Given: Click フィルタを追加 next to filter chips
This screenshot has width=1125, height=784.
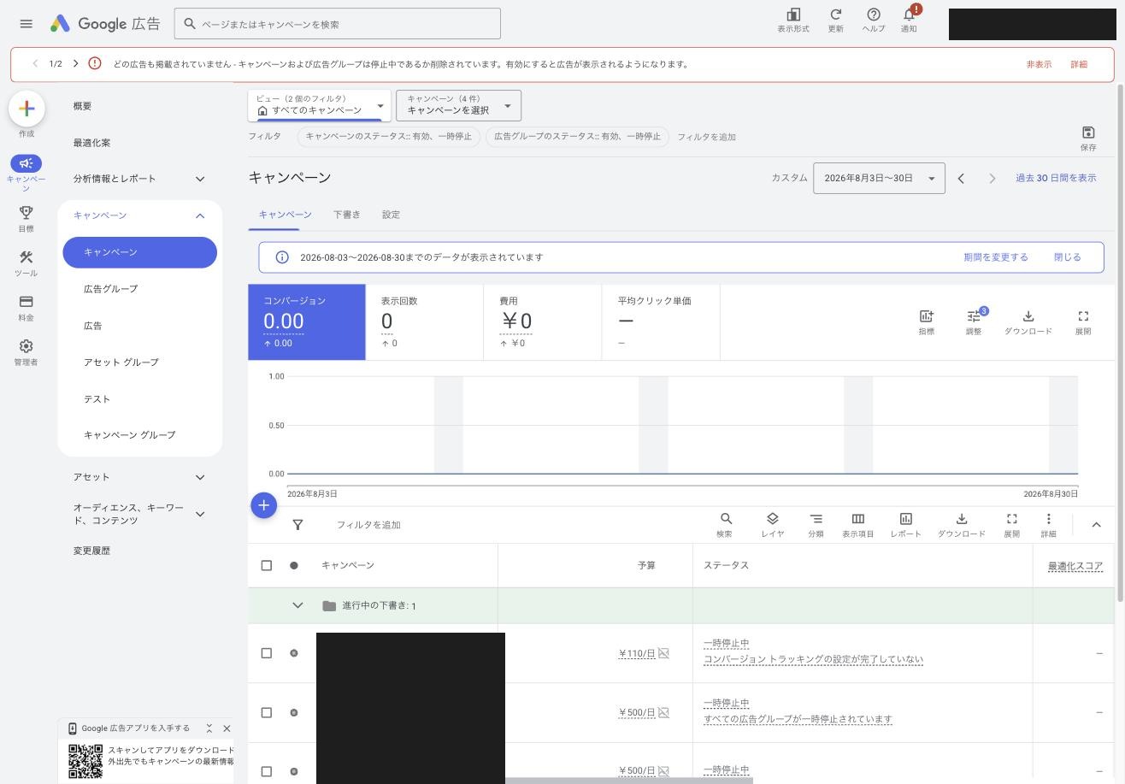Looking at the screenshot, I should 706,137.
